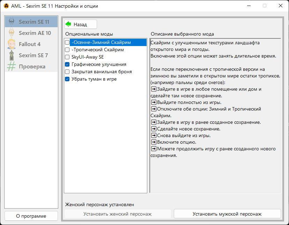Screen dimensions: 289x225
Task: Check the SkyUI-Away SE option
Action: coord(67,57)
